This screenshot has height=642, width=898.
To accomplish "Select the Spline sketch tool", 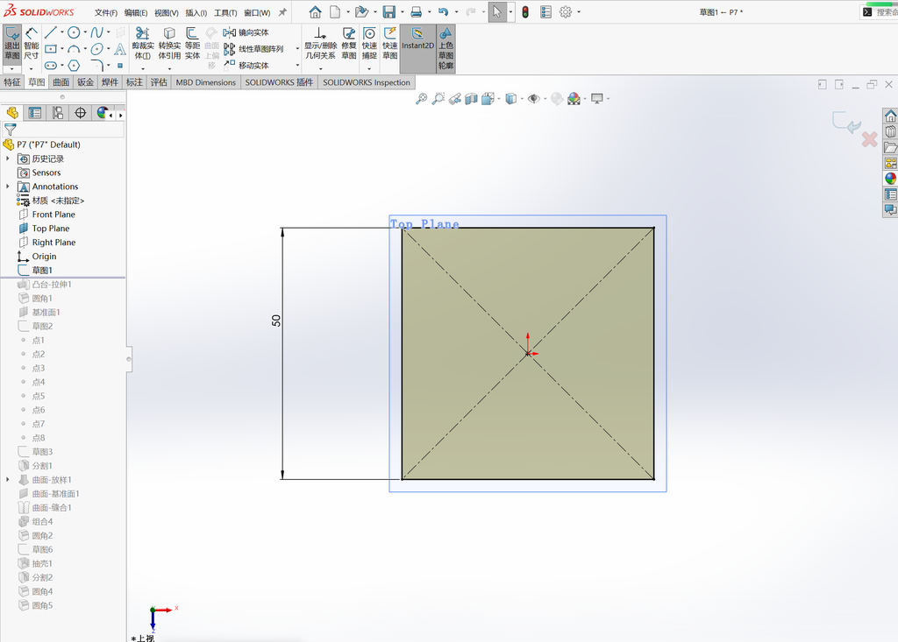I will click(96, 32).
